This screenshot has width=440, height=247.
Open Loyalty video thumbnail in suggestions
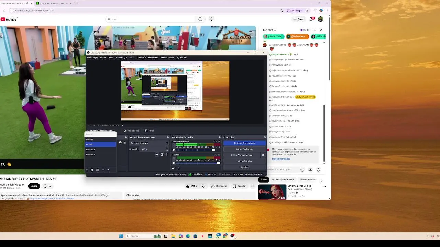click(272, 192)
